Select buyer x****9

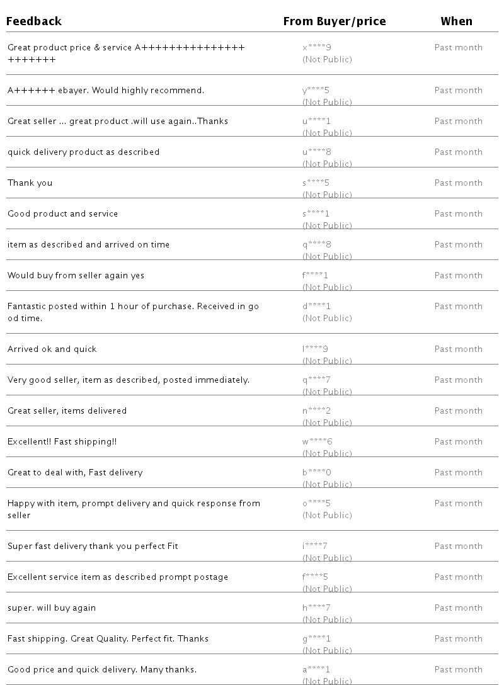[316, 47]
